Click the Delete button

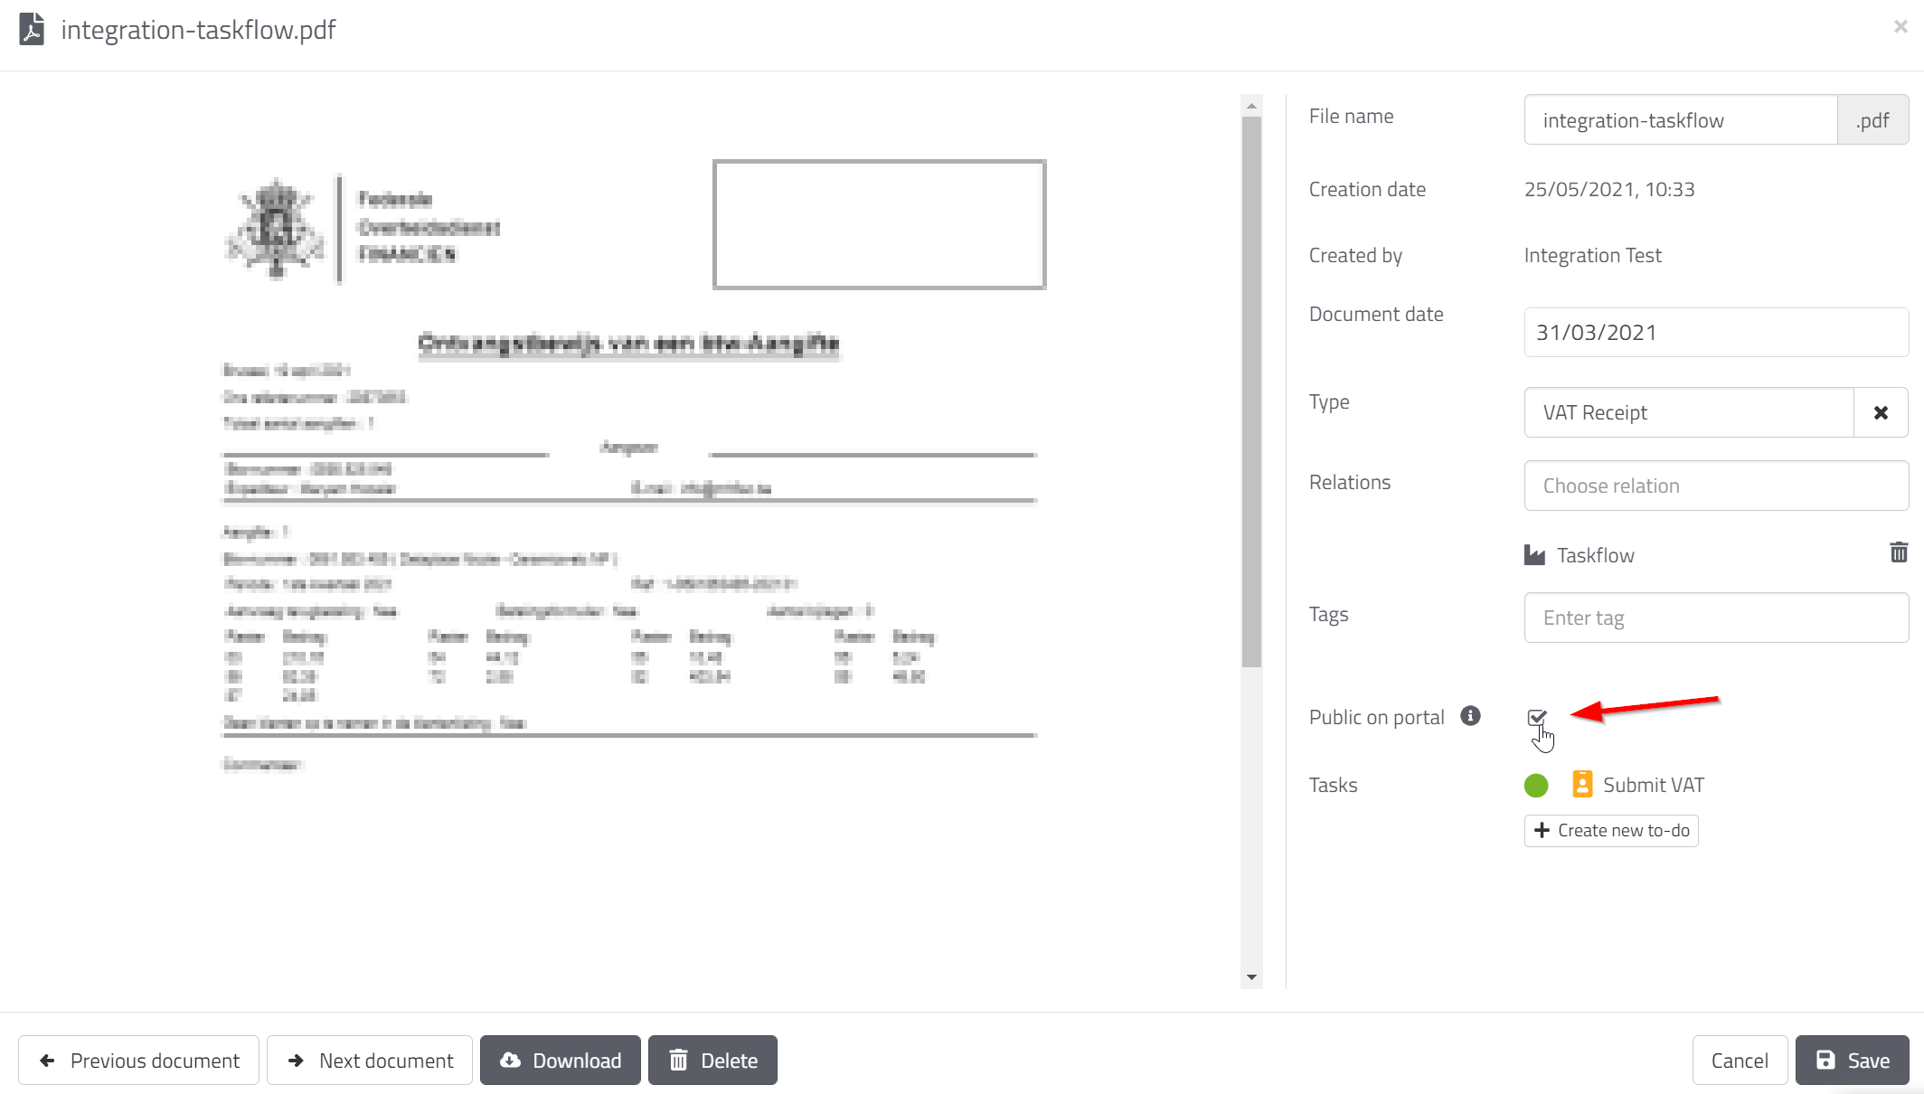[712, 1060]
